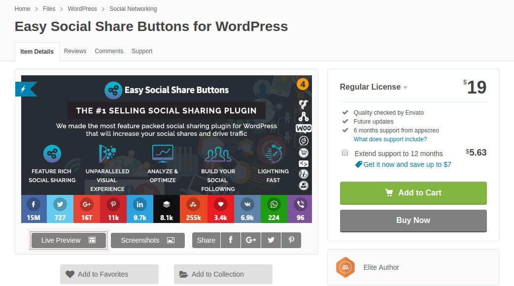Click the Unparalleled Visual Experience icon
This screenshot has width=514, height=286.
[x=107, y=153]
